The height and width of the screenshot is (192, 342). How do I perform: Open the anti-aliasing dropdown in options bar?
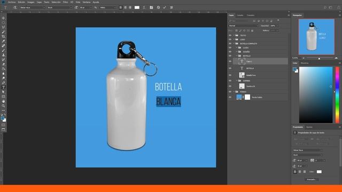click(108, 7)
